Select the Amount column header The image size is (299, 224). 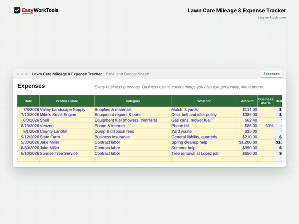[x=247, y=101]
